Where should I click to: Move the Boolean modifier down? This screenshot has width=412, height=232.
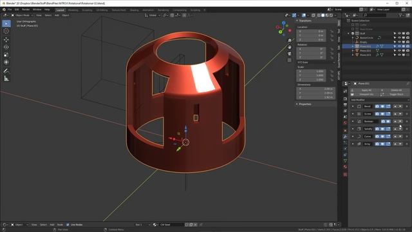tap(400, 121)
